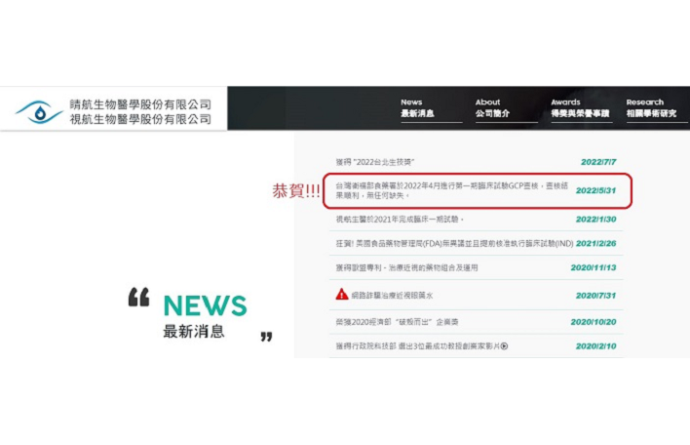Screen dimensions: 690x445
Task: Open the 行政院科技部 news item
Action: 418,346
